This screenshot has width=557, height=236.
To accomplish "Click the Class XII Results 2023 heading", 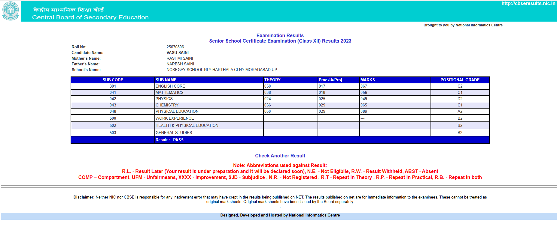I will click(280, 41).
